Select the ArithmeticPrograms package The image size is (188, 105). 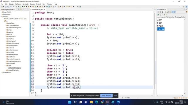point(15,28)
